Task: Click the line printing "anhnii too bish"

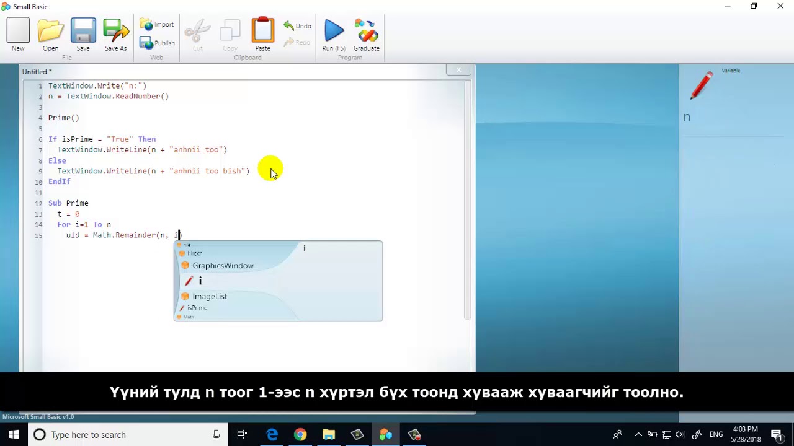Action: point(153,171)
